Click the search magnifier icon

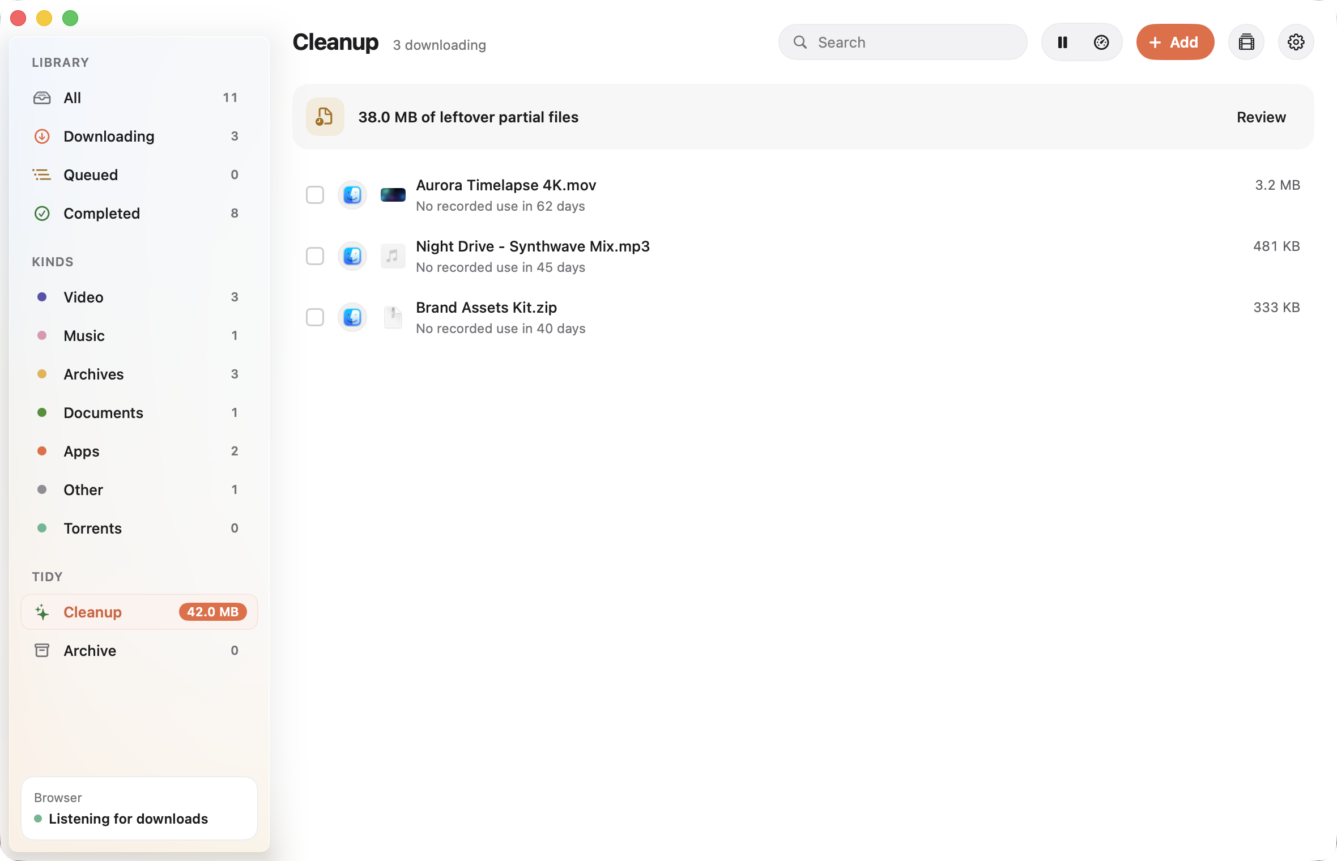tap(800, 42)
